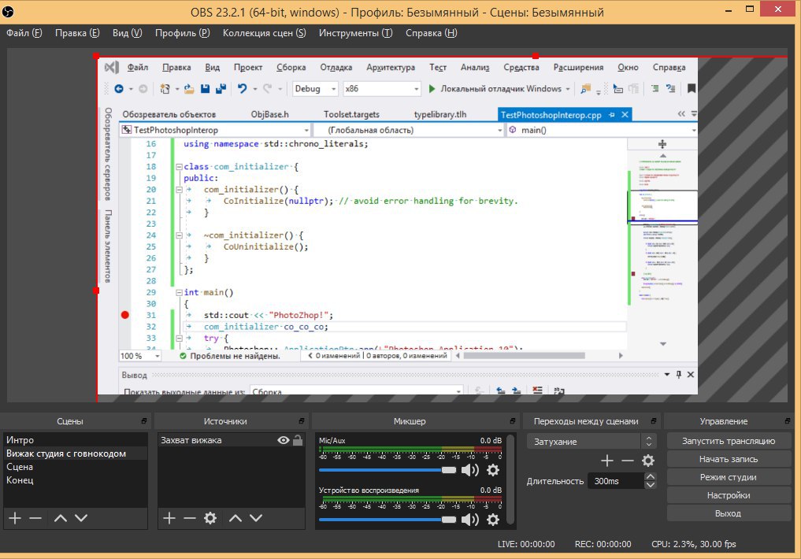Click Navigate Backward arrow in Visual Studio toolbar
This screenshot has height=559, width=801.
pyautogui.click(x=118, y=88)
